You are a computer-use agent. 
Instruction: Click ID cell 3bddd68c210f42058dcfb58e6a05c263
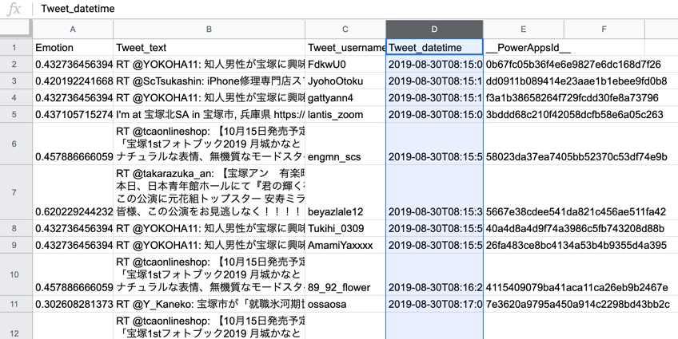(x=574, y=115)
